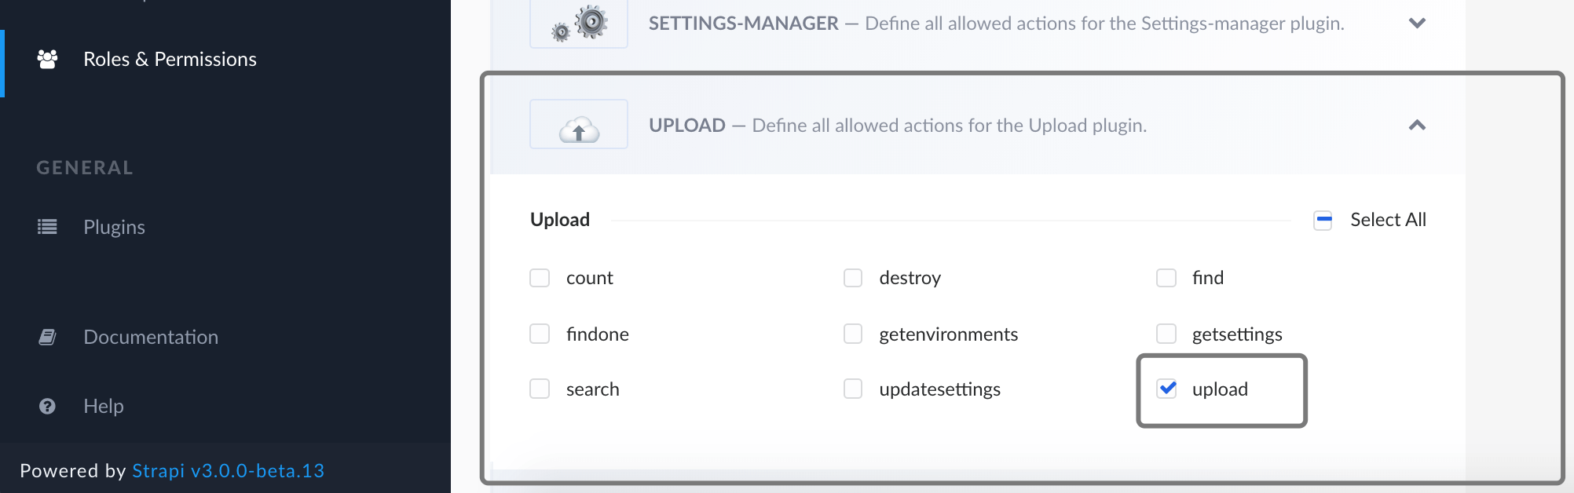Click the Documentation book icon
This screenshot has width=1574, height=493.
47,337
